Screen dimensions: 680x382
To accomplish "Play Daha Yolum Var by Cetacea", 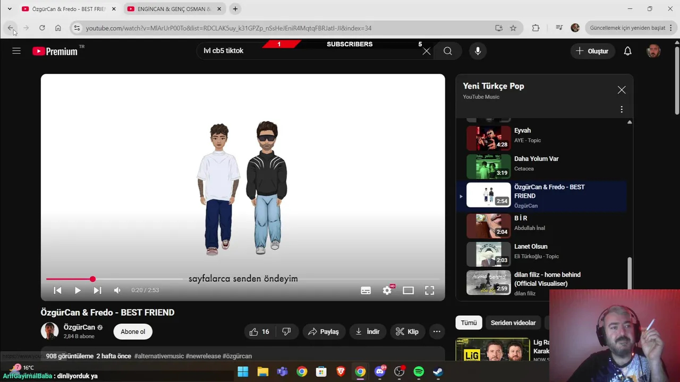I will [542, 167].
